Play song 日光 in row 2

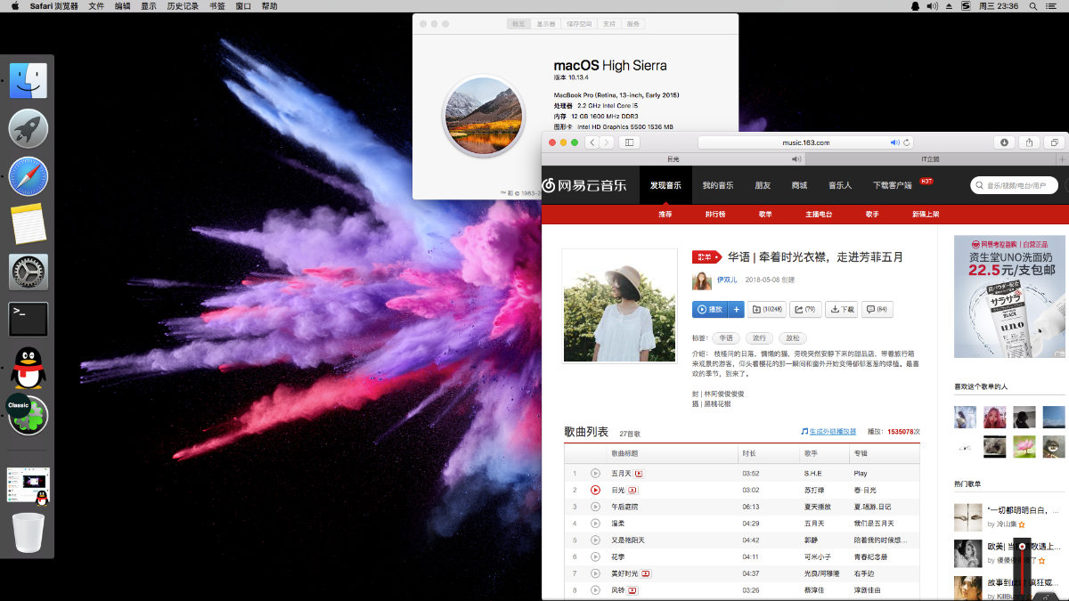click(x=595, y=490)
